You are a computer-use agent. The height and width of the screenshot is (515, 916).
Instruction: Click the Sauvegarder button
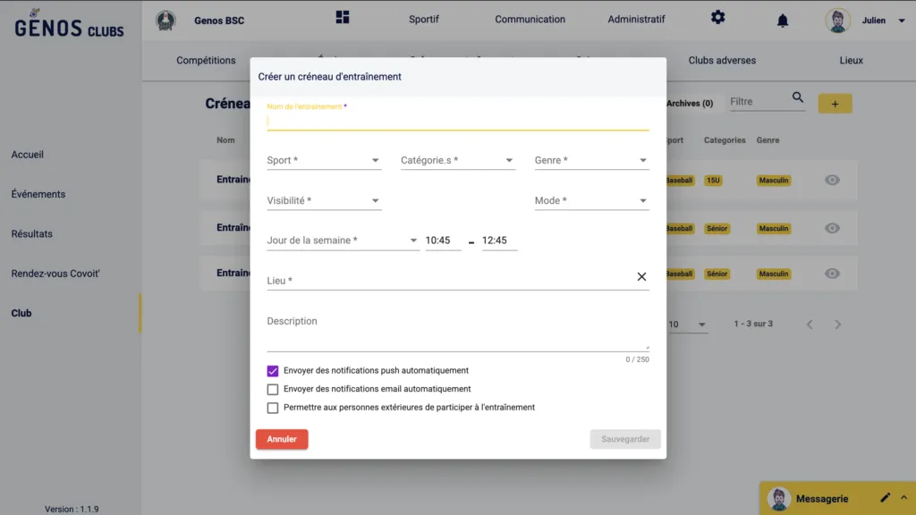coord(625,439)
